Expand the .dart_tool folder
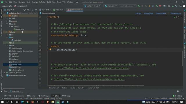Image resolution: width=186 pixels, height=104 pixels. tap(7, 16)
